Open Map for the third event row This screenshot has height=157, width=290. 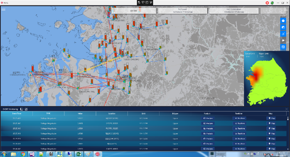click(x=271, y=128)
